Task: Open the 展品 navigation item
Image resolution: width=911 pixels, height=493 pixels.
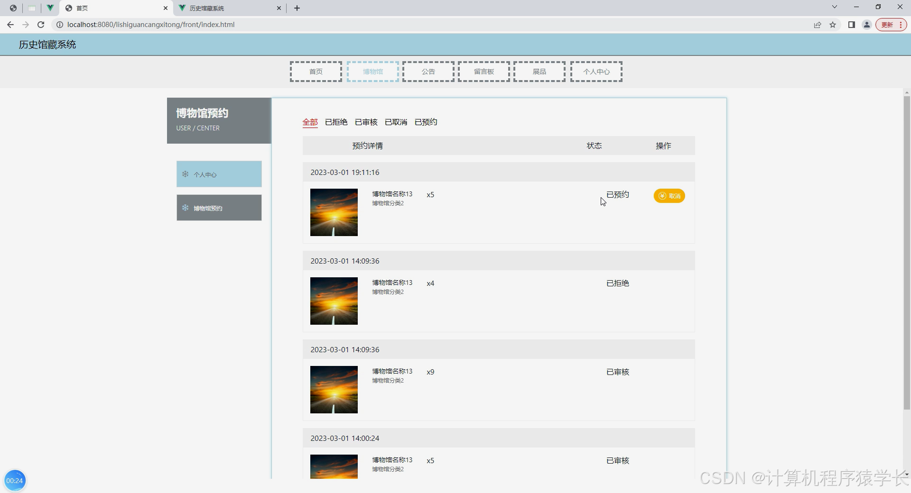Action: point(539,72)
